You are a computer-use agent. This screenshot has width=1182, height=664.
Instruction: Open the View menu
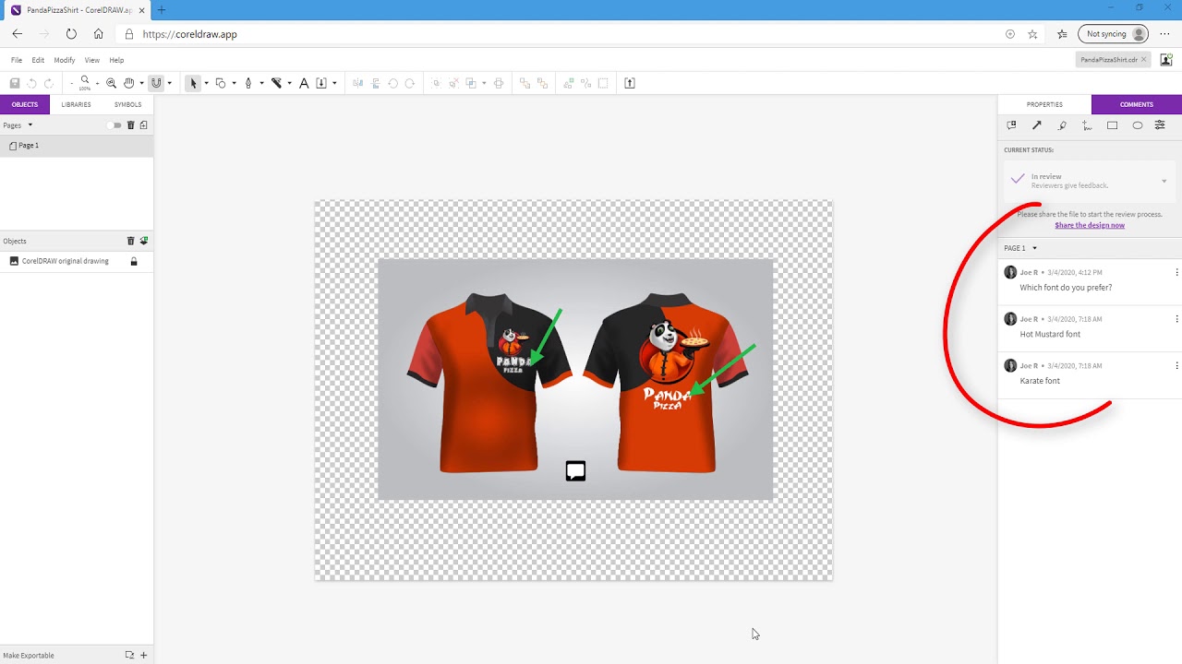pyautogui.click(x=92, y=60)
